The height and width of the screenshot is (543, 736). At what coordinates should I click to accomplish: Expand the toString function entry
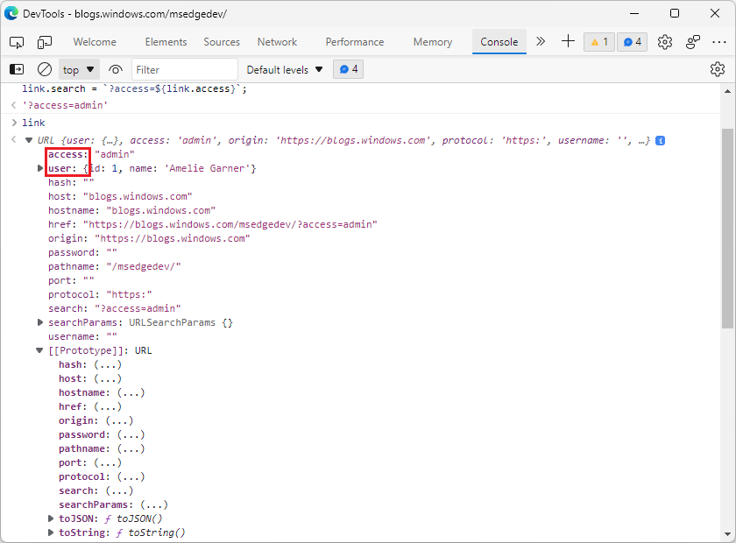[x=51, y=532]
